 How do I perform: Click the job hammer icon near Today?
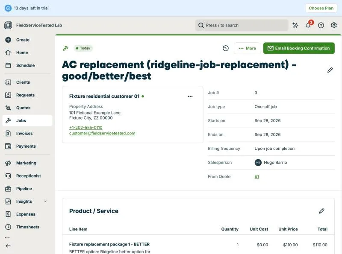coord(65,48)
